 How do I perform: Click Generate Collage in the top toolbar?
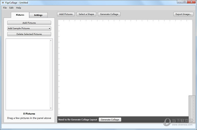point(109,14)
